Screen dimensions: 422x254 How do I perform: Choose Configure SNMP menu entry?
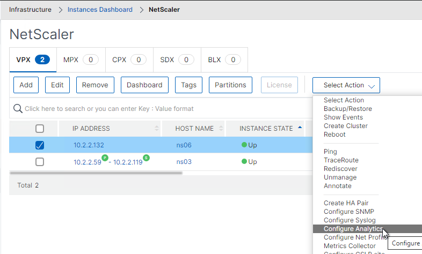[349, 212]
